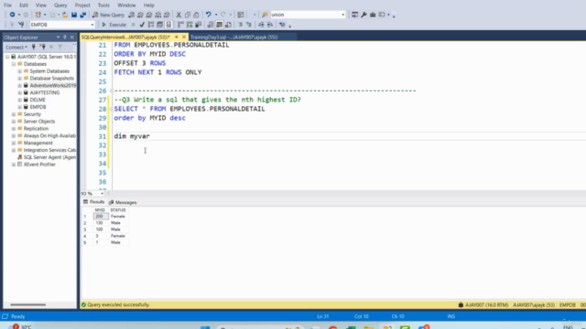Collapse the code outline at line 28

coord(112,109)
